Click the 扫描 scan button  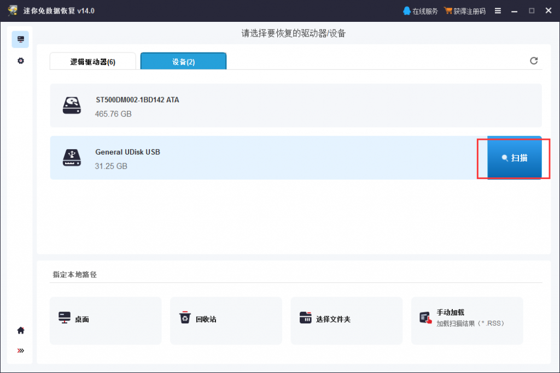515,158
